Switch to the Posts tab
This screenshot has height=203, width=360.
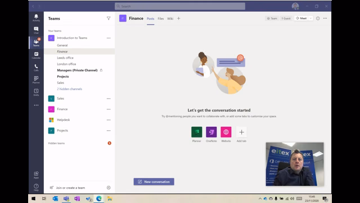(150, 19)
